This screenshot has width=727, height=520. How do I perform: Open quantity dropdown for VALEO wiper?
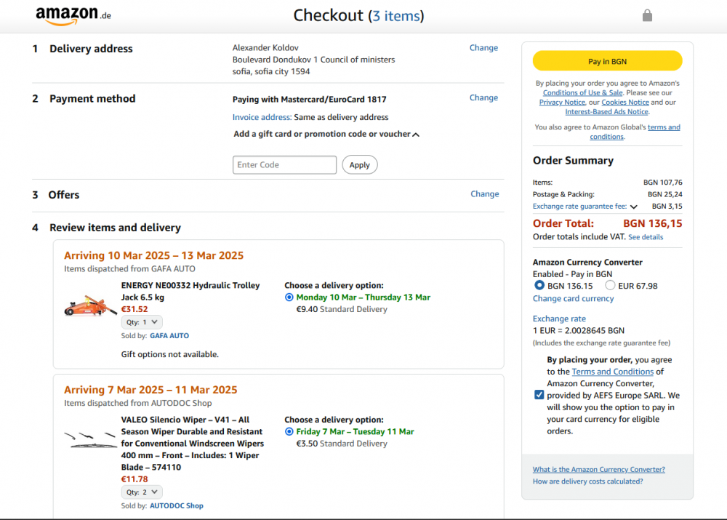coord(142,492)
